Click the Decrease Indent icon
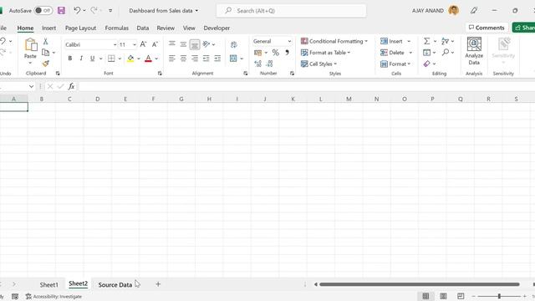535x301 pixels. click(206, 59)
